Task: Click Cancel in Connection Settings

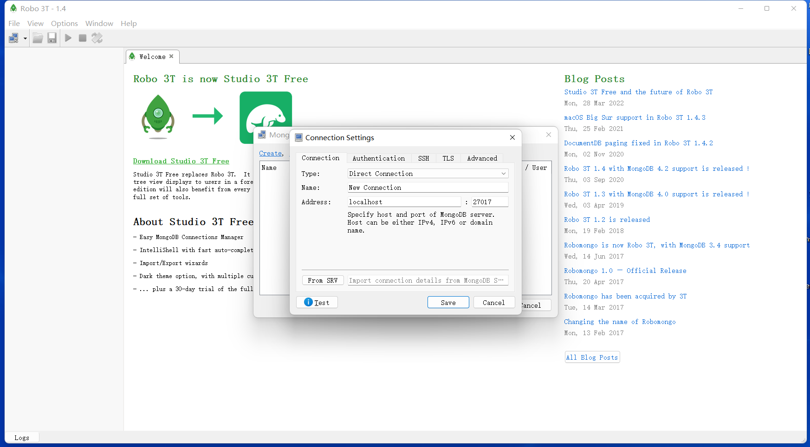Action: pos(494,303)
